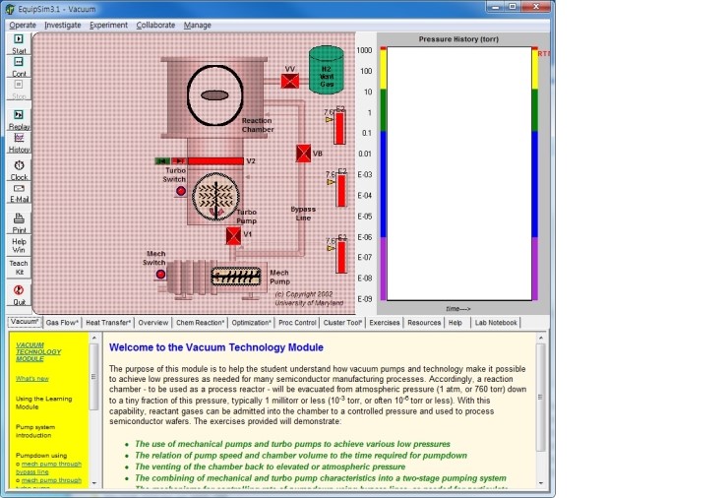
Task: Toggle the VV vent valve
Action: pyautogui.click(x=290, y=82)
